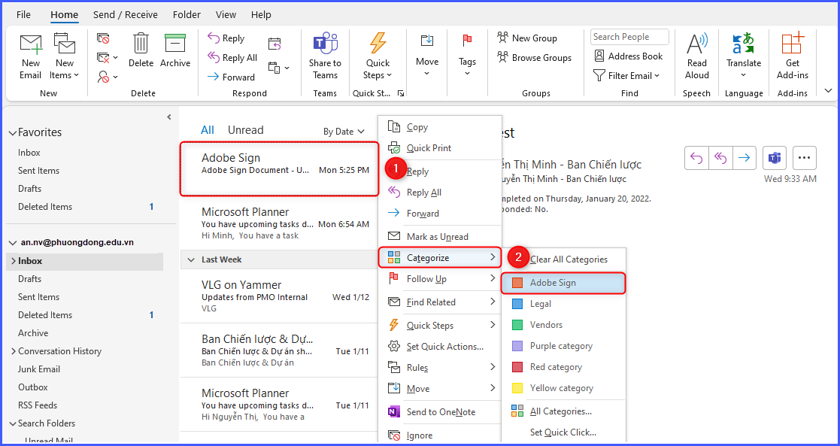Click the Delete trash can icon
The width and height of the screenshot is (840, 446).
[141, 44]
